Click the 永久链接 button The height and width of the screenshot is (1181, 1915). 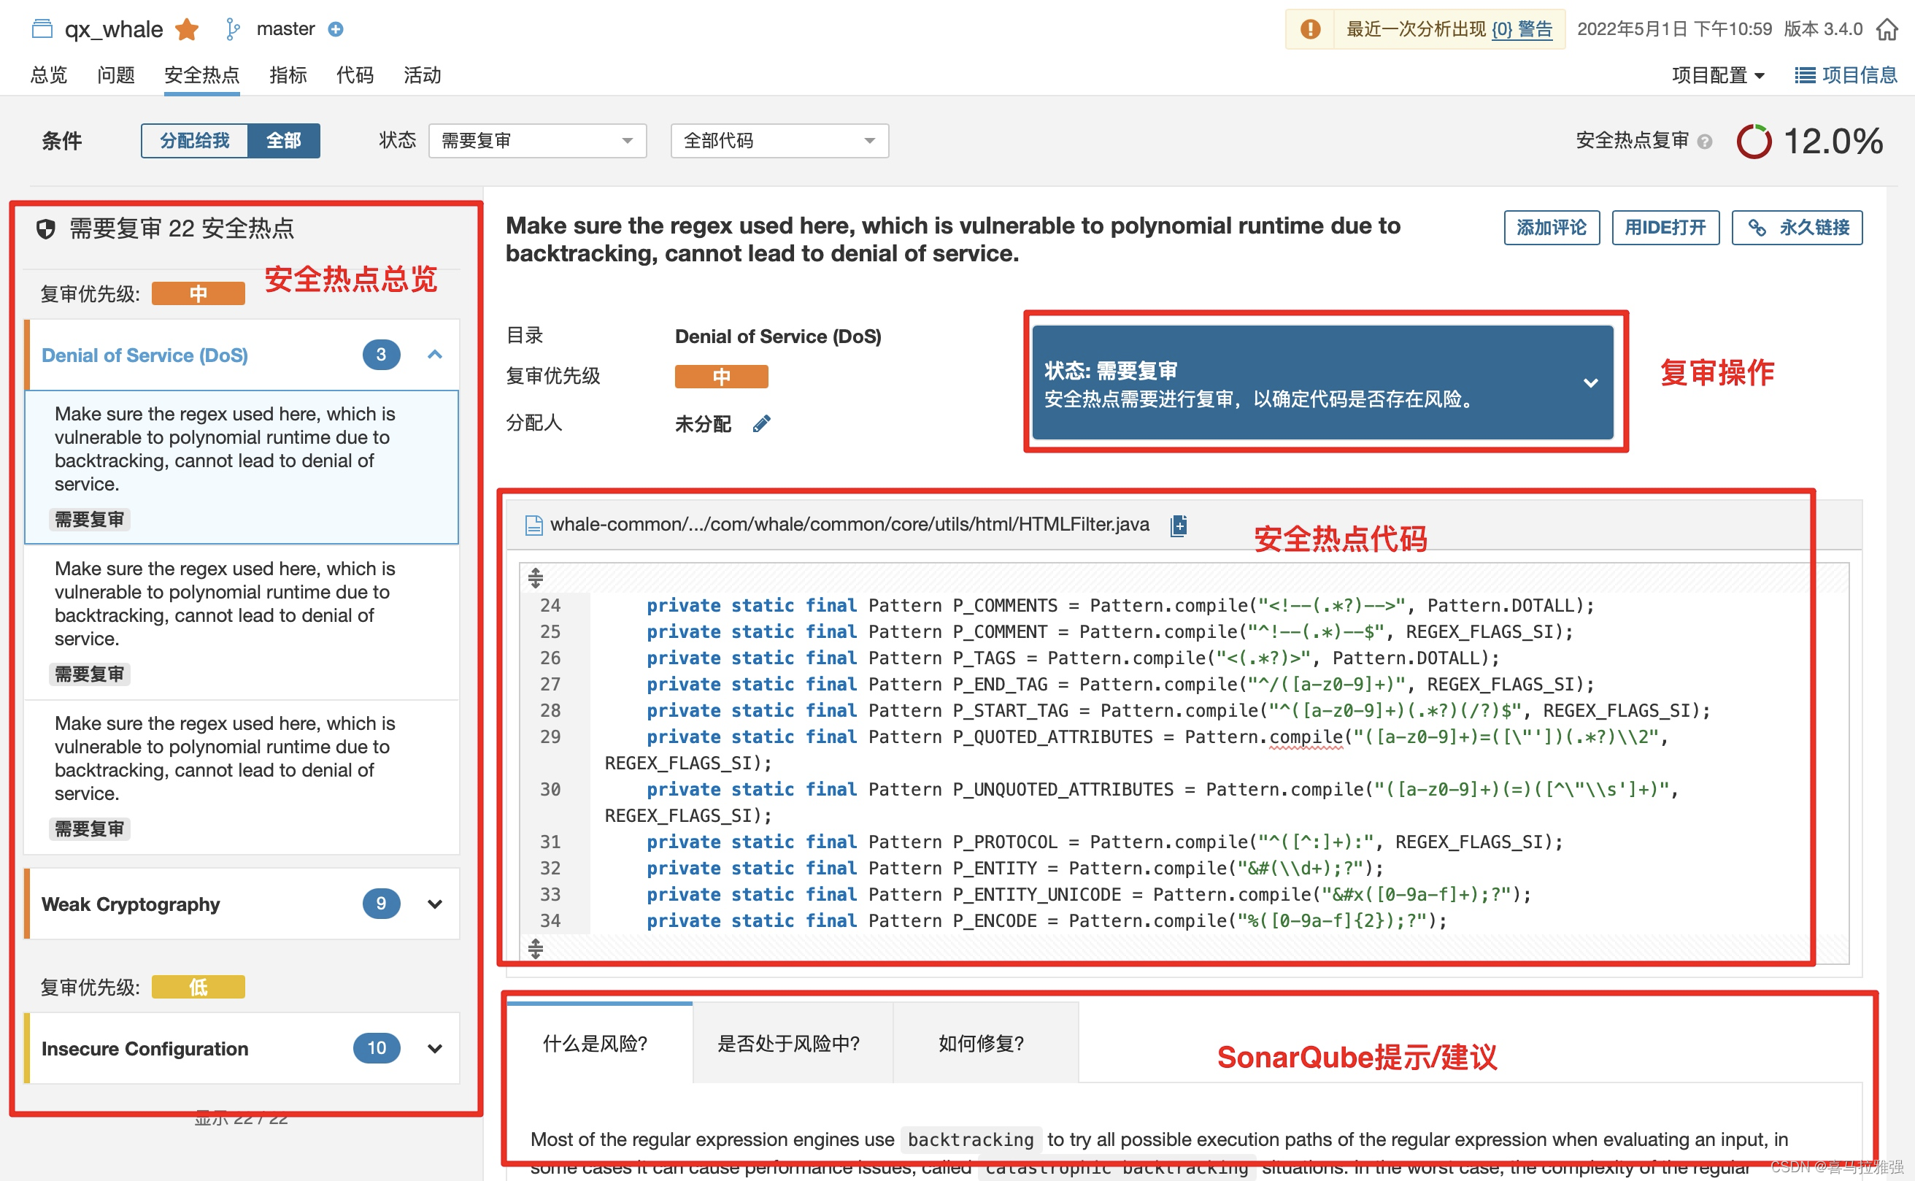pyautogui.click(x=1796, y=227)
